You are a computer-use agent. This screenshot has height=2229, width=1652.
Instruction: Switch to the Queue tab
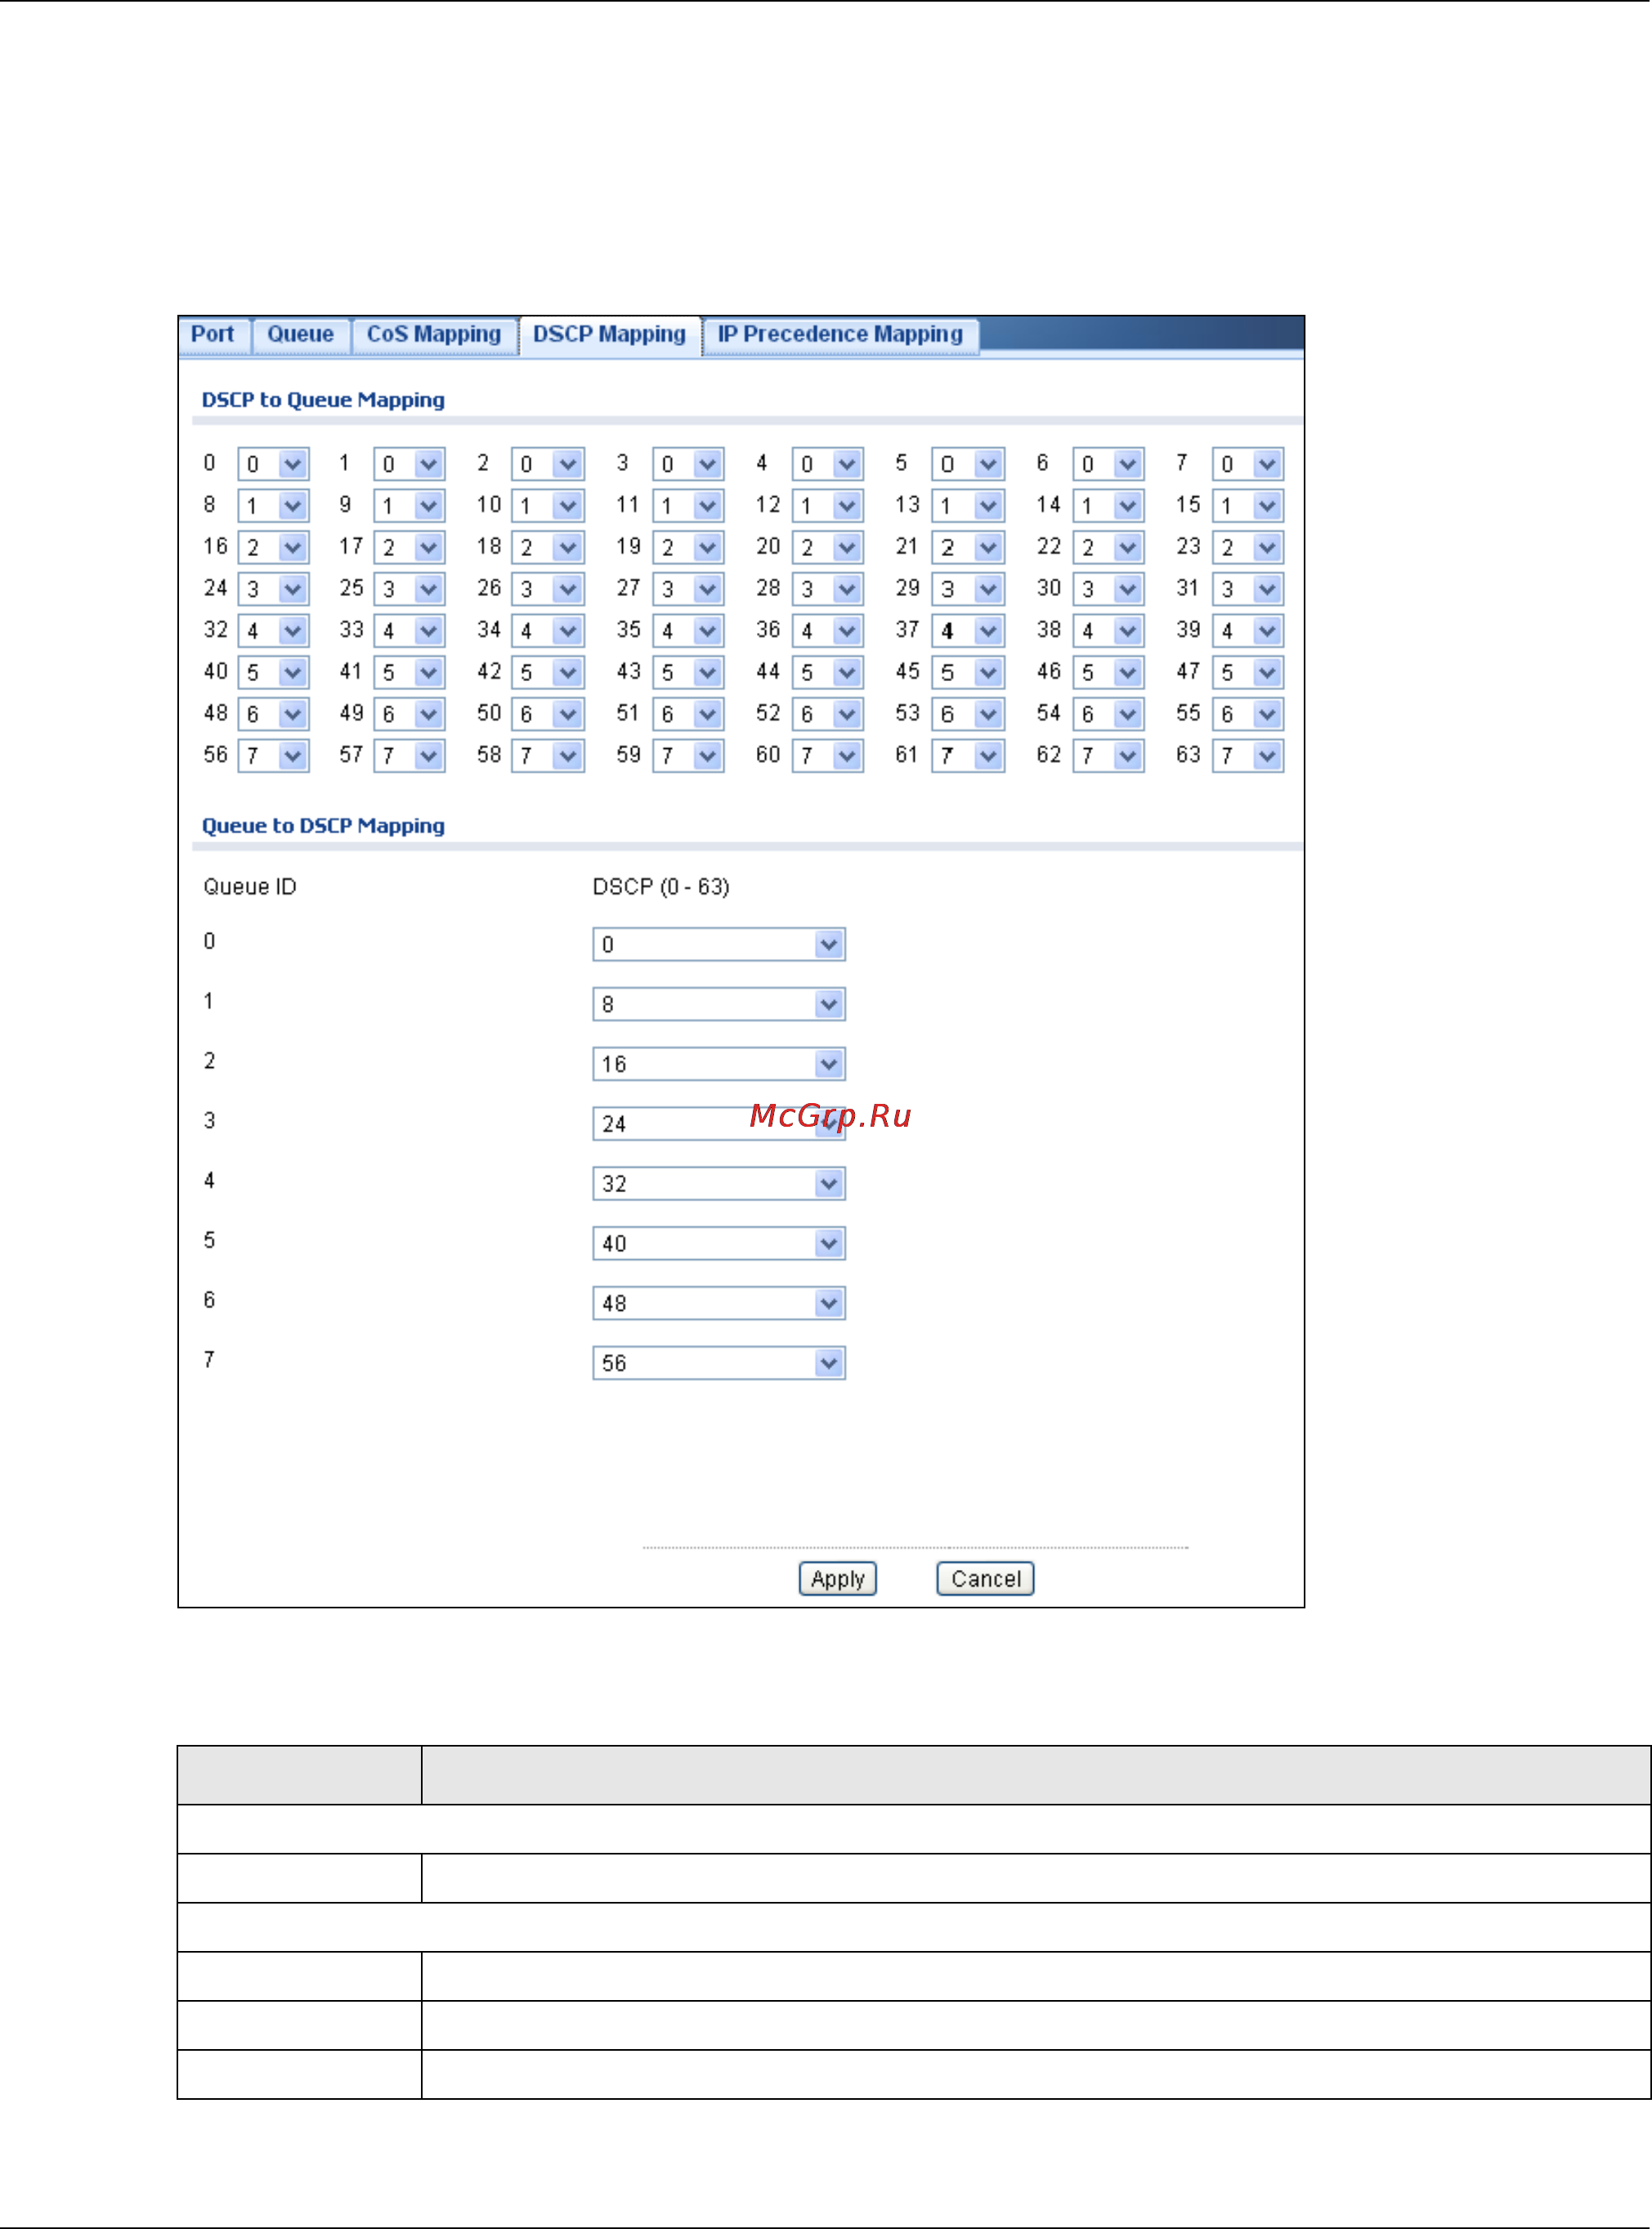pos(301,334)
